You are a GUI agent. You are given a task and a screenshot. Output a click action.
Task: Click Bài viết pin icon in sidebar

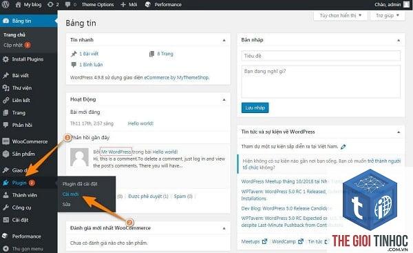pos(6,75)
